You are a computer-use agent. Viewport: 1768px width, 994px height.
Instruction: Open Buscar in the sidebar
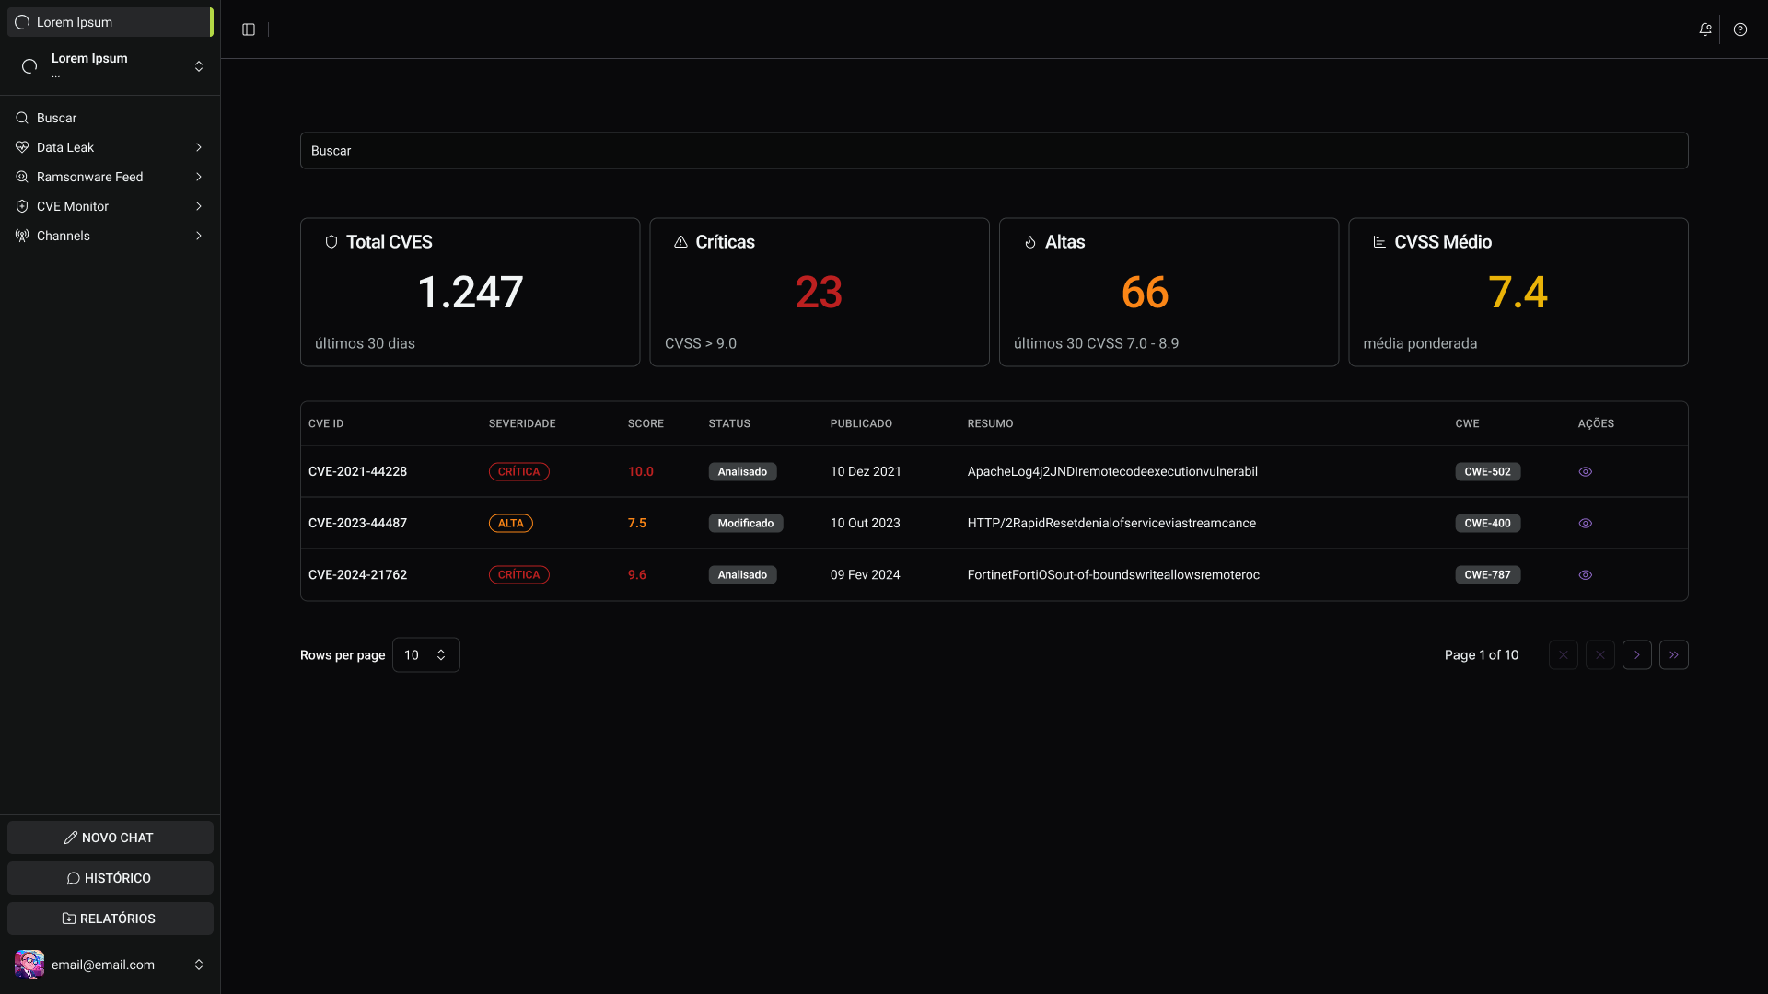[x=110, y=118]
